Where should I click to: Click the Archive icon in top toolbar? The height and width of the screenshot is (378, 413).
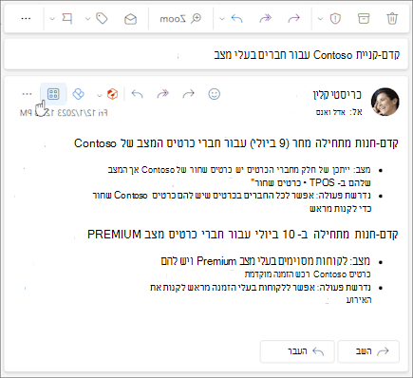(364, 18)
